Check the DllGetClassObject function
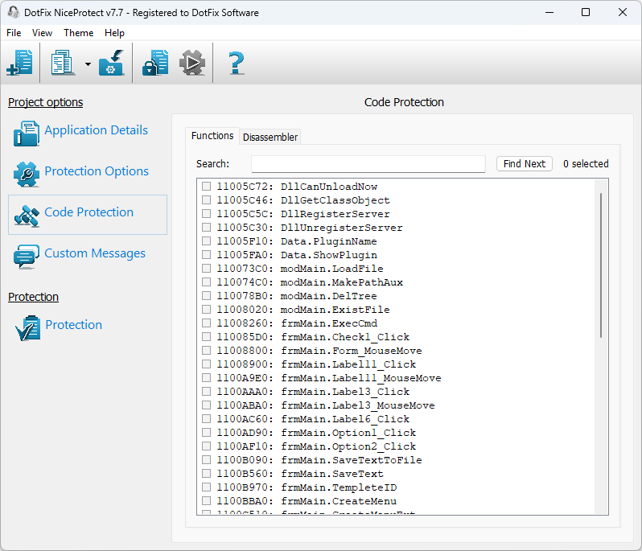 [x=206, y=200]
